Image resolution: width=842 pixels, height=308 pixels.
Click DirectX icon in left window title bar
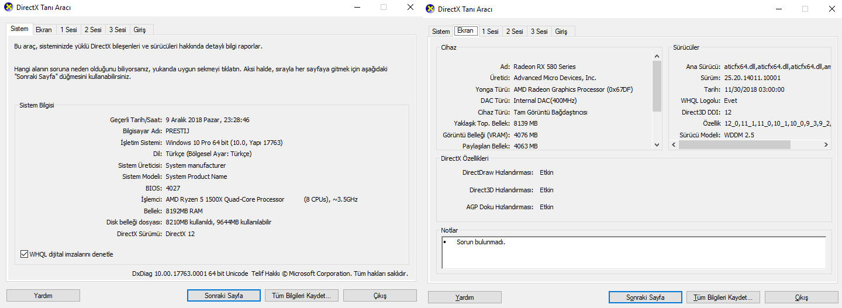click(8, 8)
